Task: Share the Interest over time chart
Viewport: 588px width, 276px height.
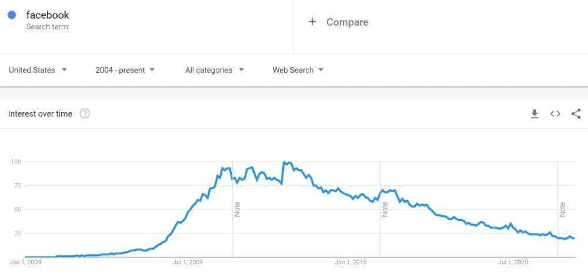Action: 576,114
